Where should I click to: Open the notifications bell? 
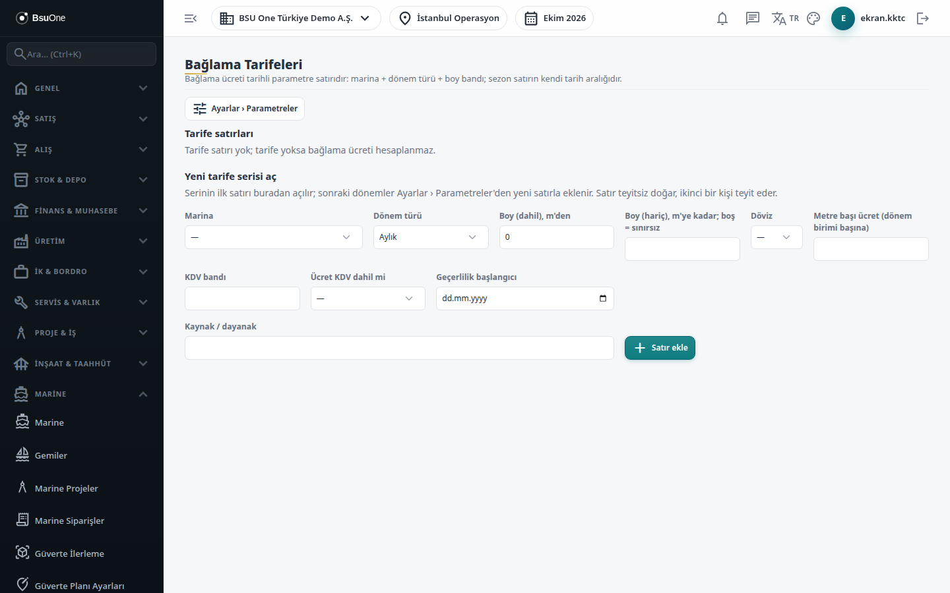[722, 18]
